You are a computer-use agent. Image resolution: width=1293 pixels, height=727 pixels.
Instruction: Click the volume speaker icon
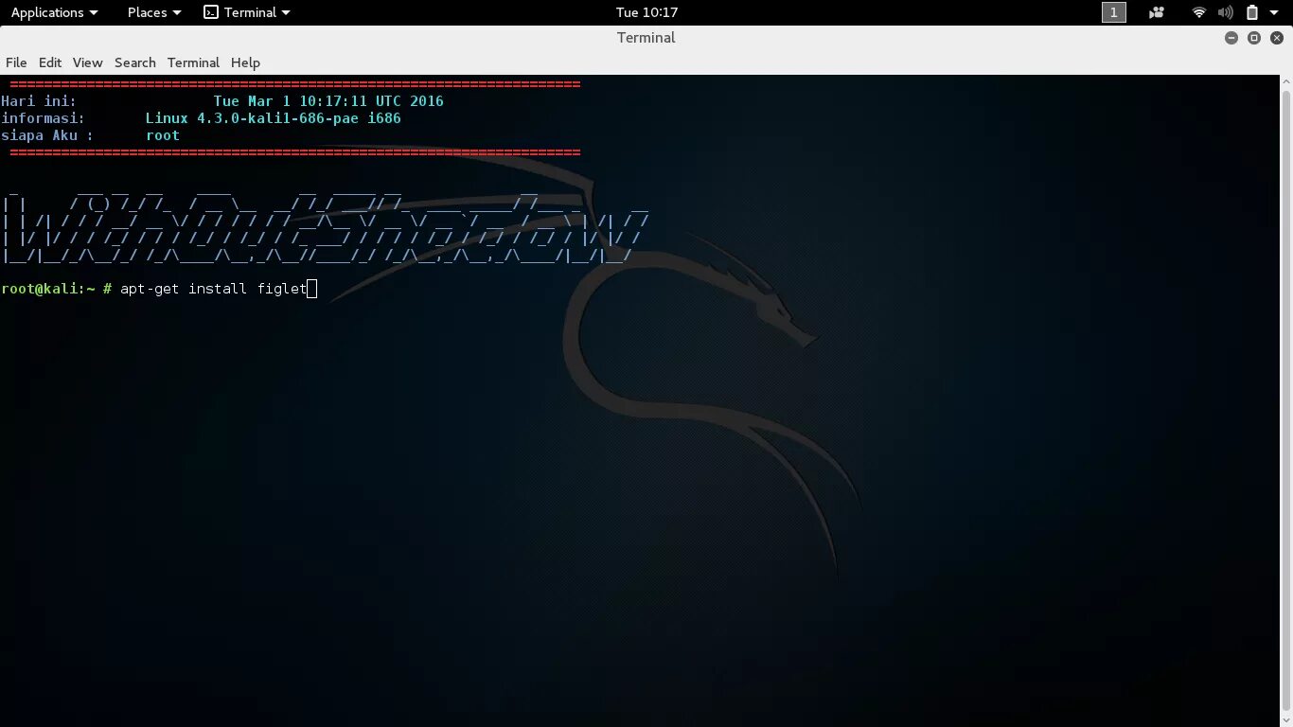pos(1226,12)
